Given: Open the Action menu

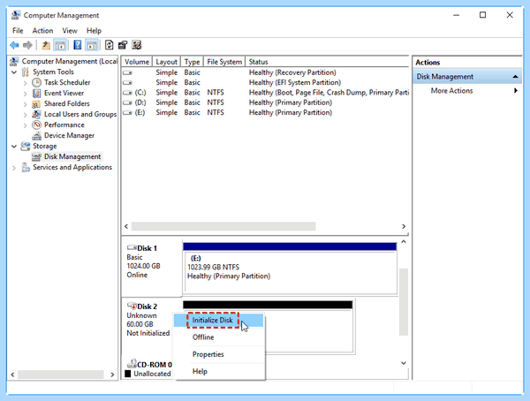Looking at the screenshot, I should click(42, 30).
